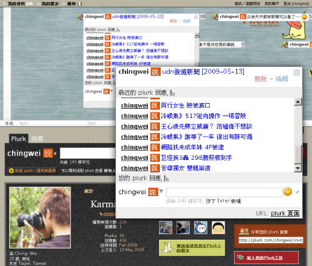Screen dimensions: 312x266
Task: Click the share URL field plurk.com/chingwei/invite
Action: 271,240
